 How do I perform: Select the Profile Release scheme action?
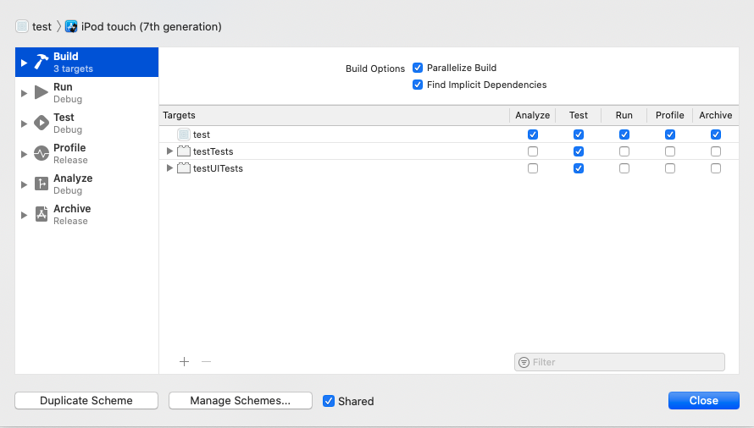tap(70, 154)
